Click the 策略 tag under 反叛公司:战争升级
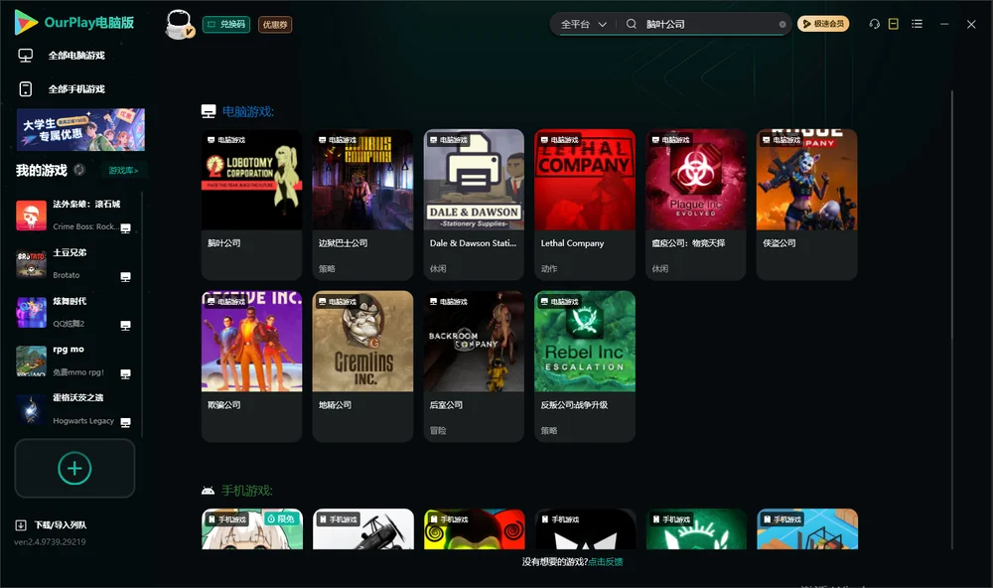The width and height of the screenshot is (993, 588). click(x=549, y=430)
